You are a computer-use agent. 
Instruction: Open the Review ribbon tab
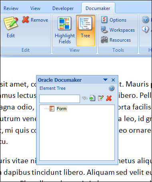point(11,8)
